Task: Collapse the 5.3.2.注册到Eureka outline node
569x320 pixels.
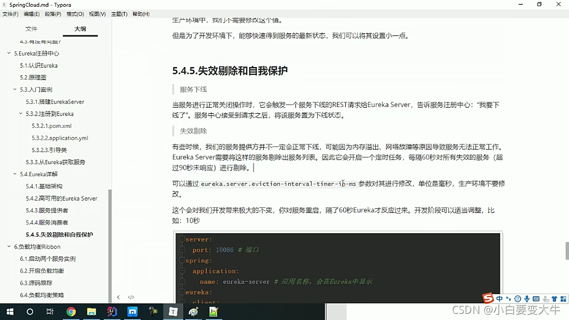Action: (21, 114)
